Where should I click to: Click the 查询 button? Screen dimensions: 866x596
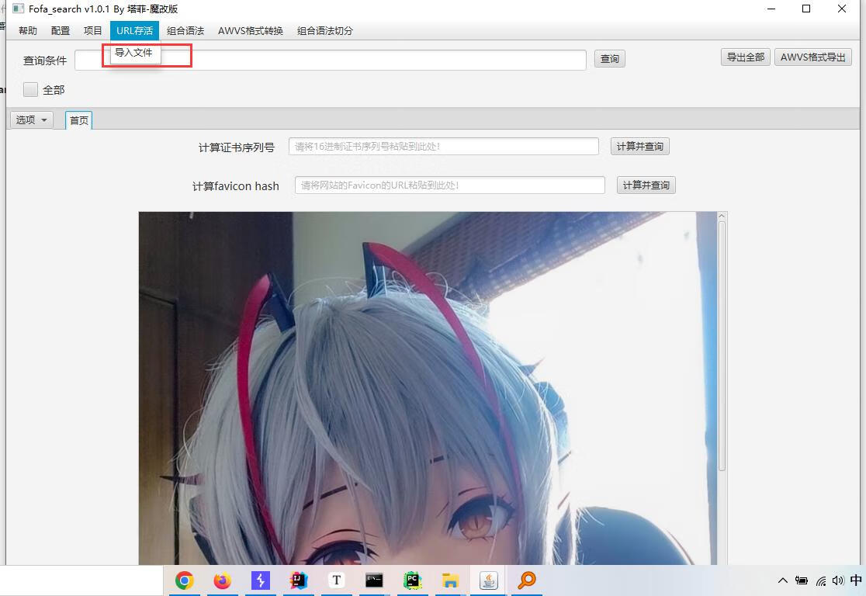tap(610, 58)
